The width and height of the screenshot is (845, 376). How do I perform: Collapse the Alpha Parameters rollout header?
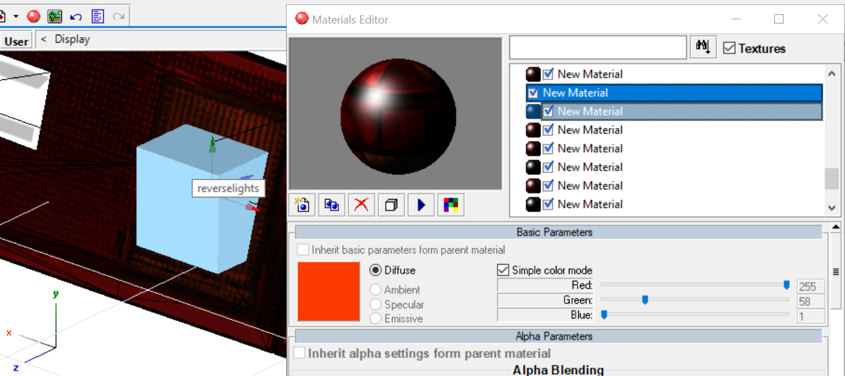[558, 336]
